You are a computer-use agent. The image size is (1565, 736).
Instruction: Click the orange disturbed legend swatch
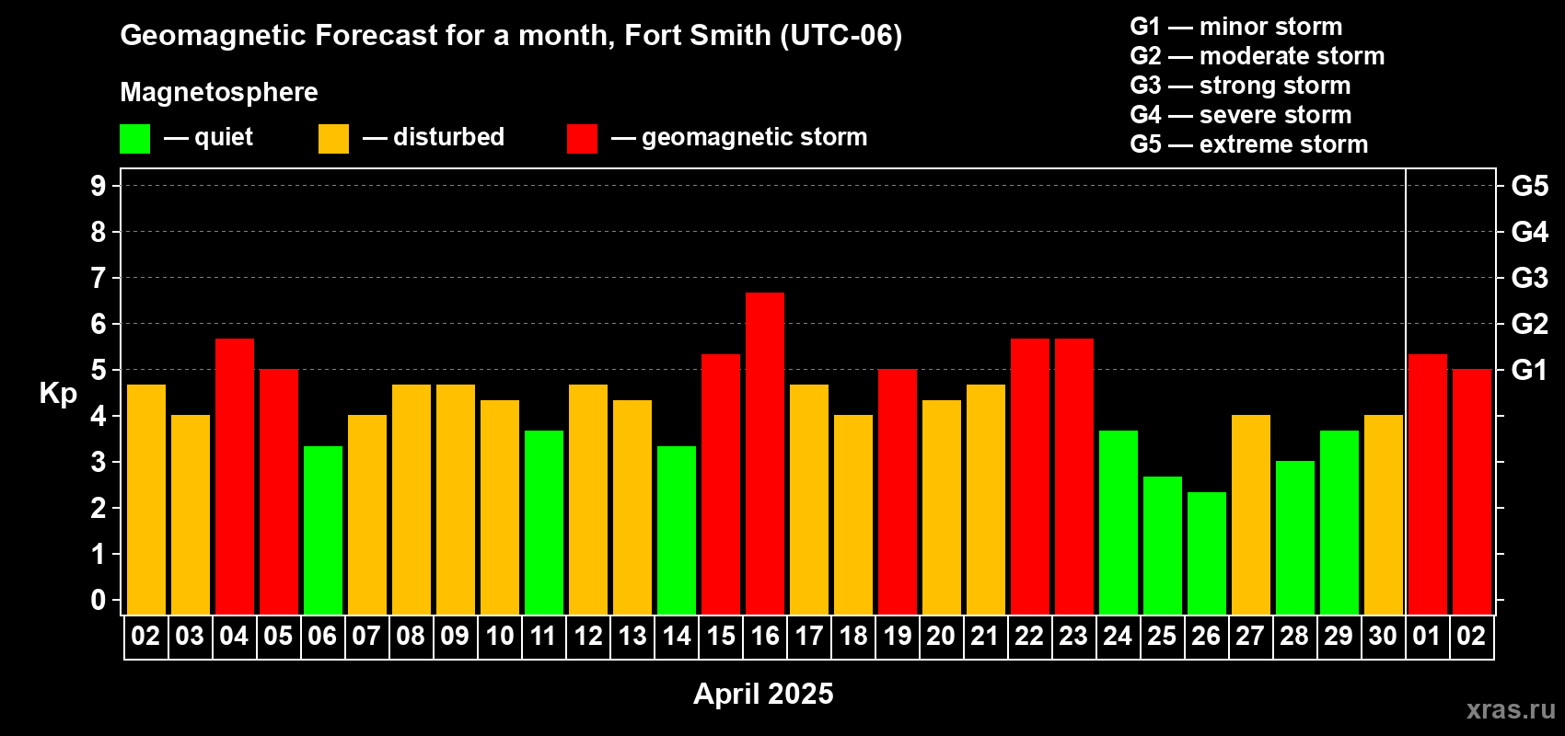(x=333, y=139)
